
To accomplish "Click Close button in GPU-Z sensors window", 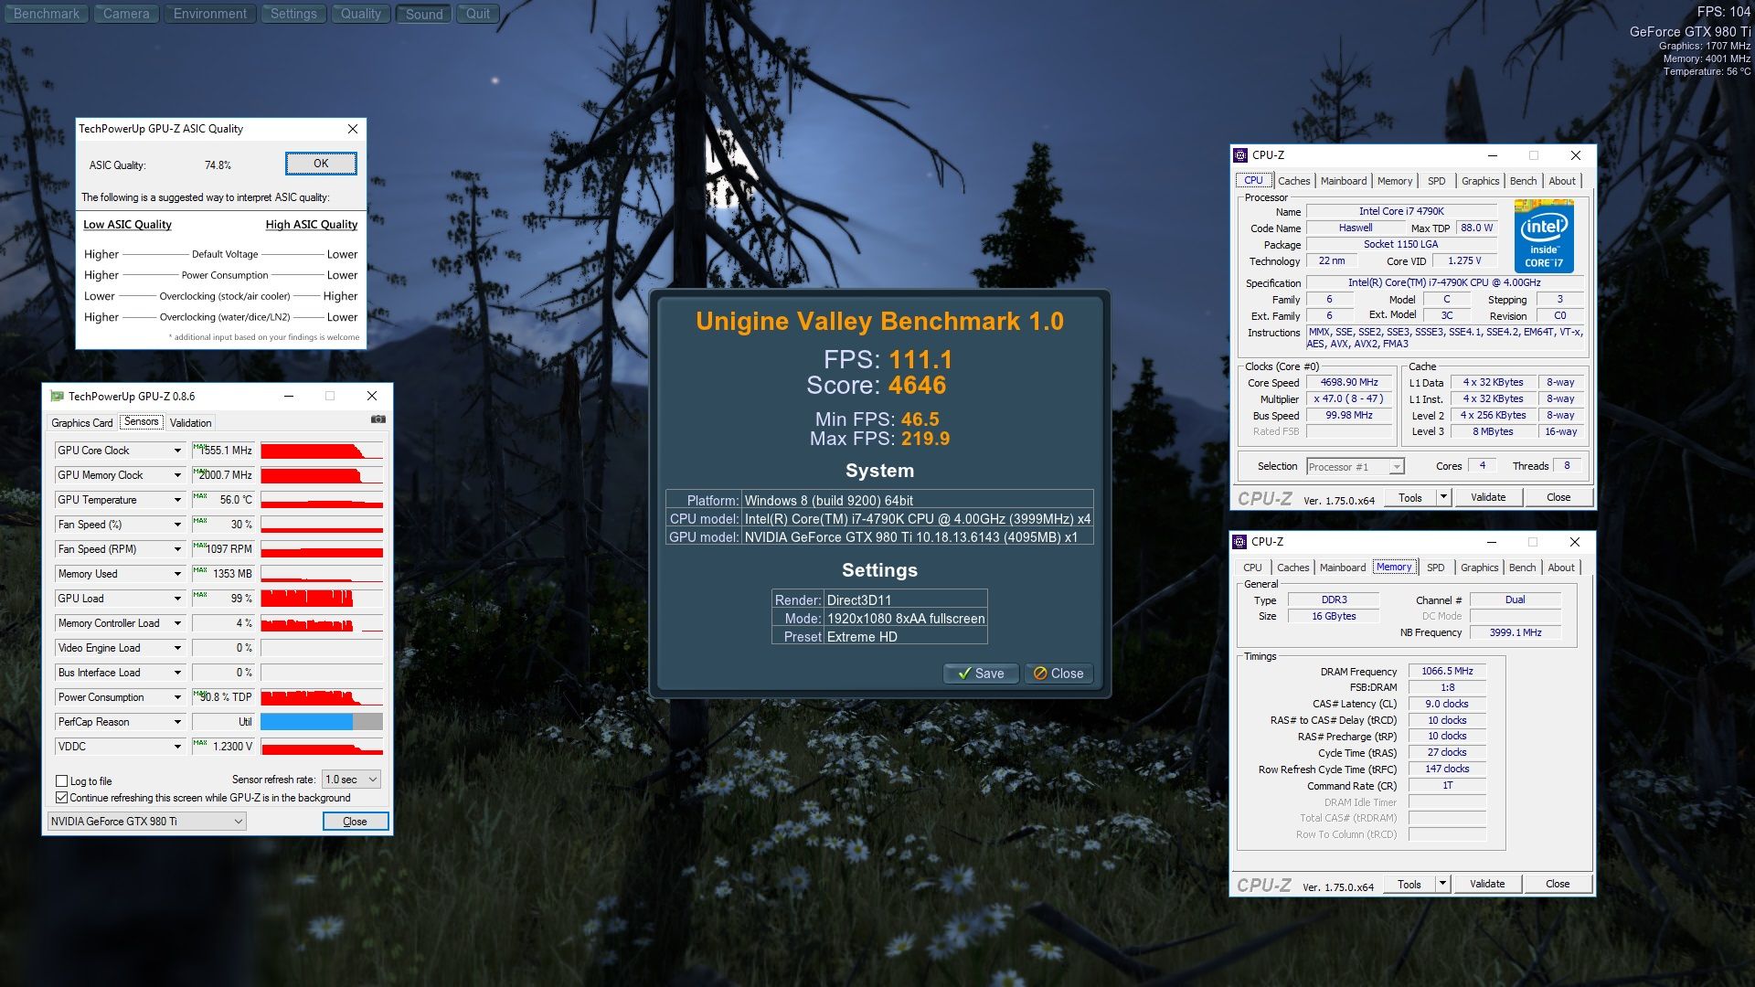I will [356, 822].
